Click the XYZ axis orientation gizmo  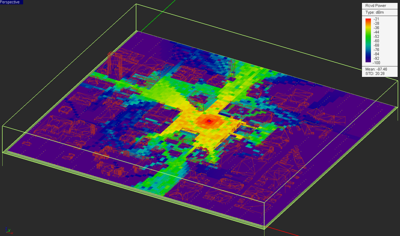[9, 230]
